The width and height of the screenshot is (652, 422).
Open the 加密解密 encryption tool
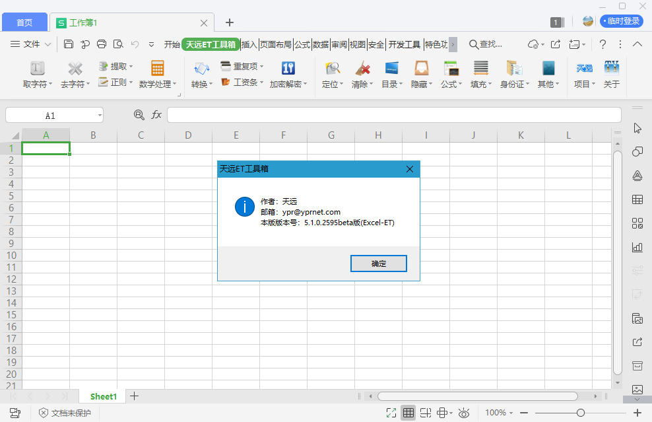point(288,69)
